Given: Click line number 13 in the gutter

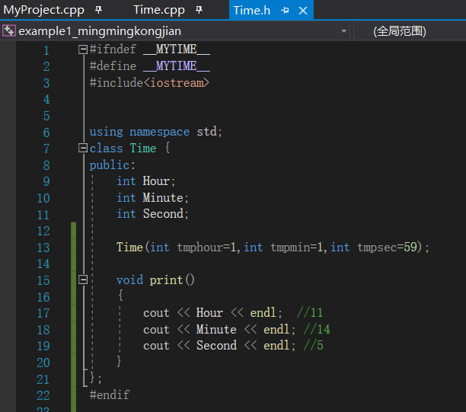Looking at the screenshot, I should 43,248.
